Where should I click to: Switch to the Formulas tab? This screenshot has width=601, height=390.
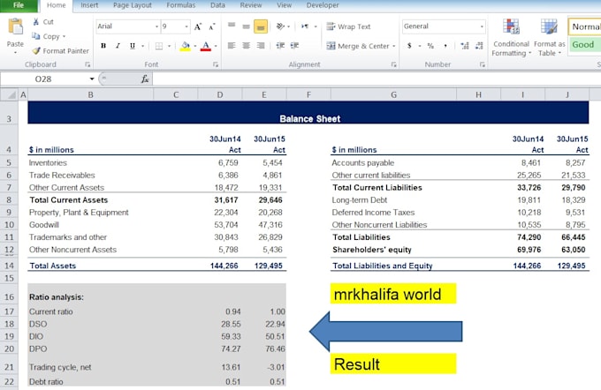coord(181,5)
